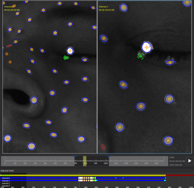Select the channel:1 track row label
Screen dimensions: 194x188
[6, 181]
